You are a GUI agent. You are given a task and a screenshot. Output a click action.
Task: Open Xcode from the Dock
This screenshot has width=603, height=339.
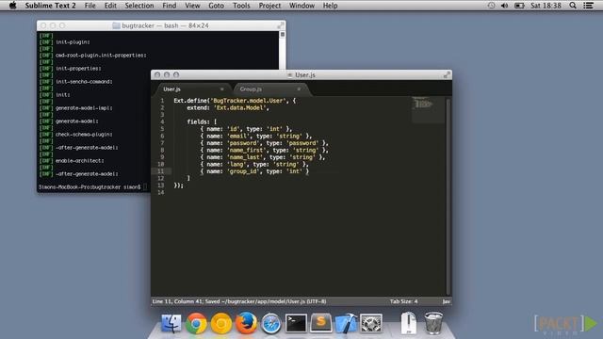tap(346, 323)
